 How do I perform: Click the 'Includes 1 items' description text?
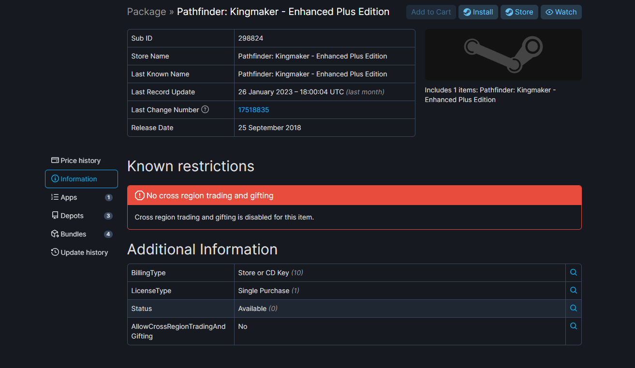point(490,95)
